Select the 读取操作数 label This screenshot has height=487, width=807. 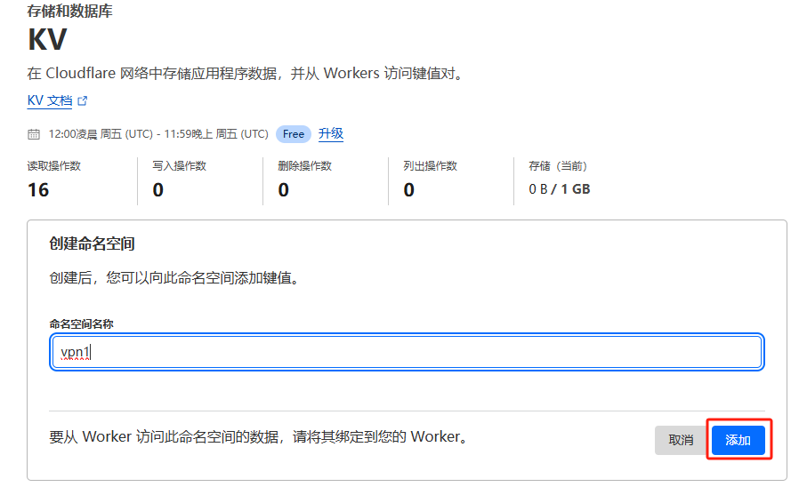54,166
